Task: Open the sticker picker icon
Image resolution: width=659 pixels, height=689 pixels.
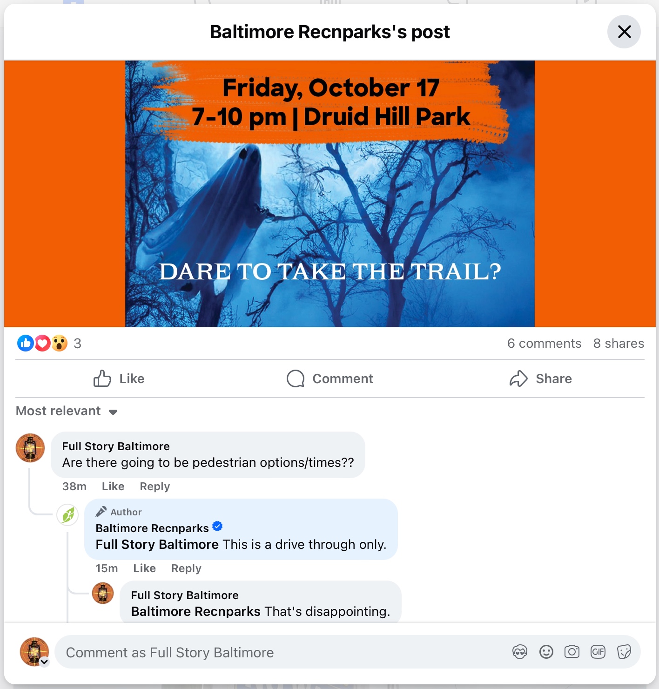Action: 624,652
